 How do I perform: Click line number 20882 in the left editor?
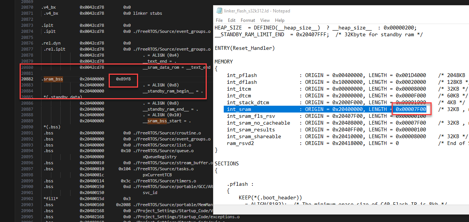[x=27, y=79]
